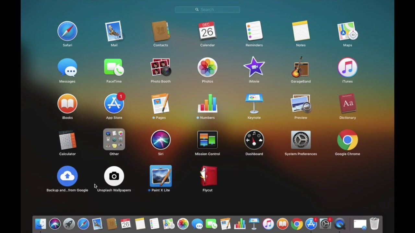Screen dimensions: 415x233
Task: Open System Preferences from the Dock
Action: [325, 224]
